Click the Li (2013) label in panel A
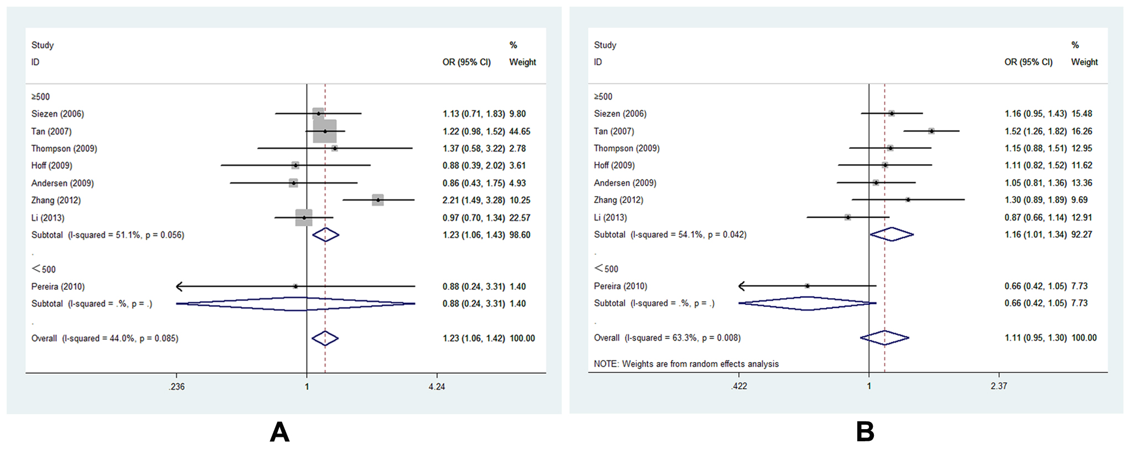The image size is (1134, 454). pyautogui.click(x=48, y=217)
